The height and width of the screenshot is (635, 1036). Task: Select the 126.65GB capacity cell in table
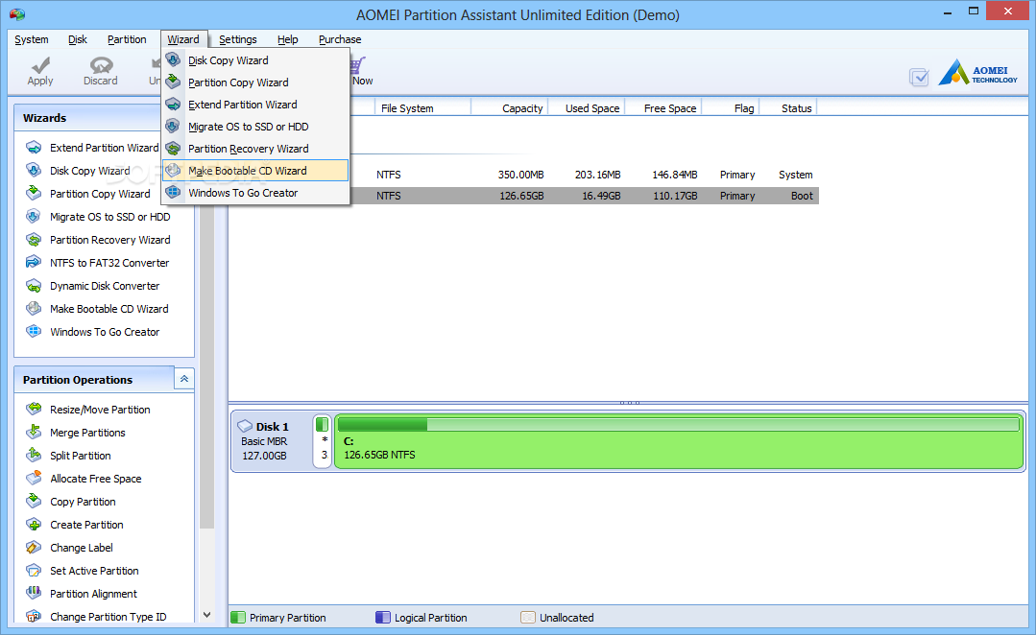[521, 196]
